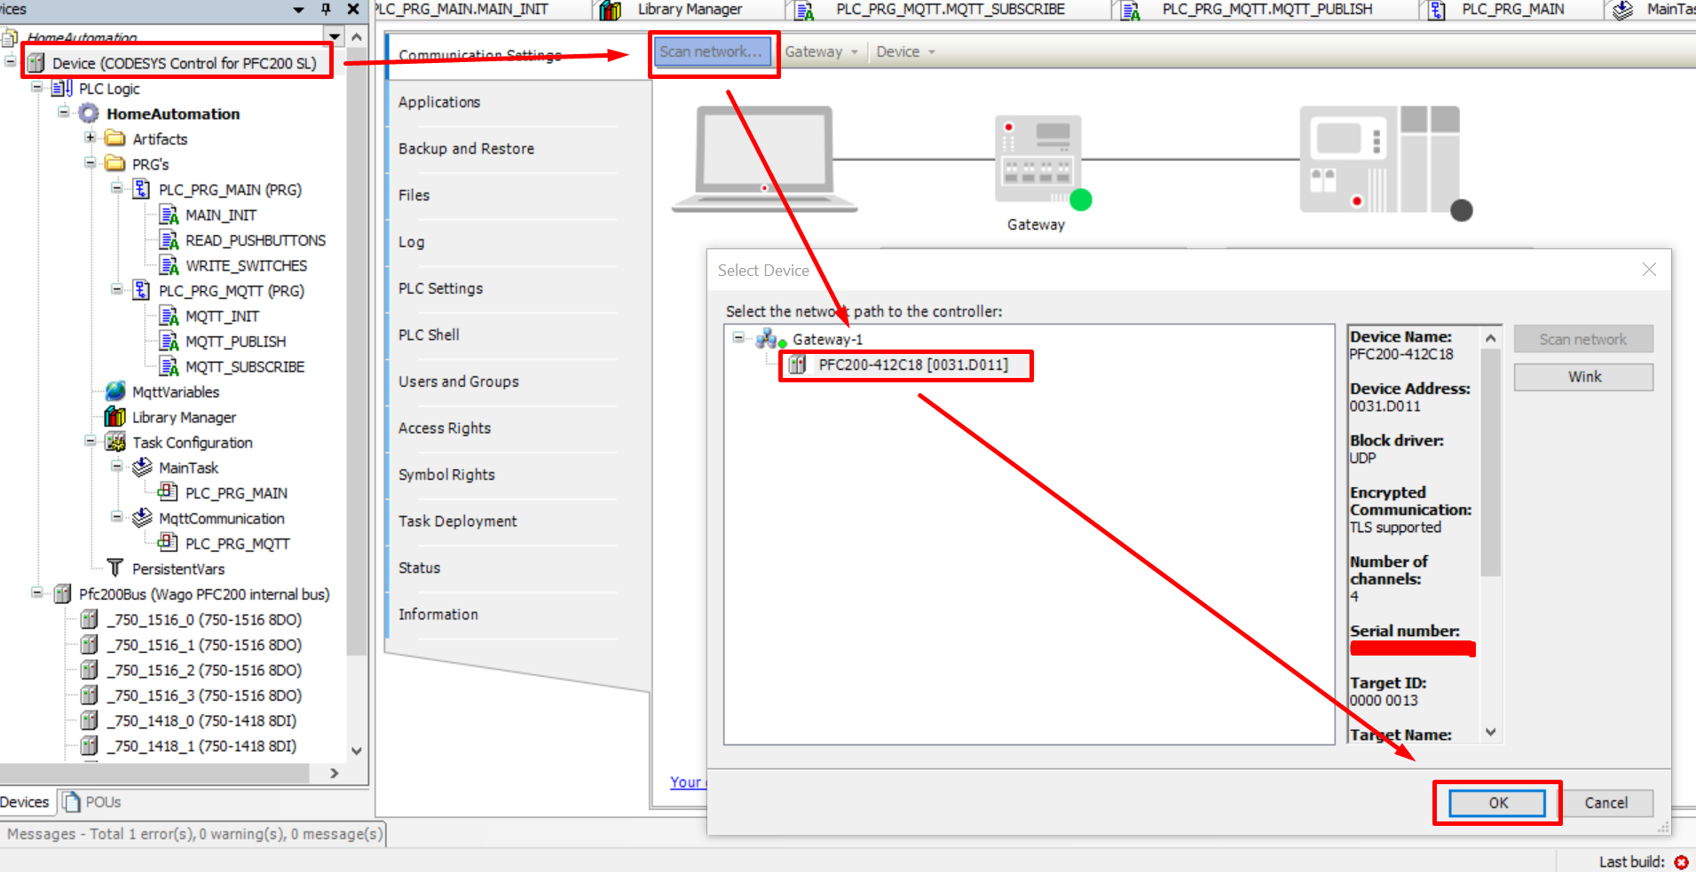Click the Last build error status icon
The width and height of the screenshot is (1696, 872).
coord(1681,862)
